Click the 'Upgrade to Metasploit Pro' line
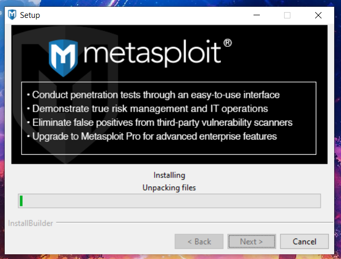Screen dimensions: 341x259 coord(152,136)
